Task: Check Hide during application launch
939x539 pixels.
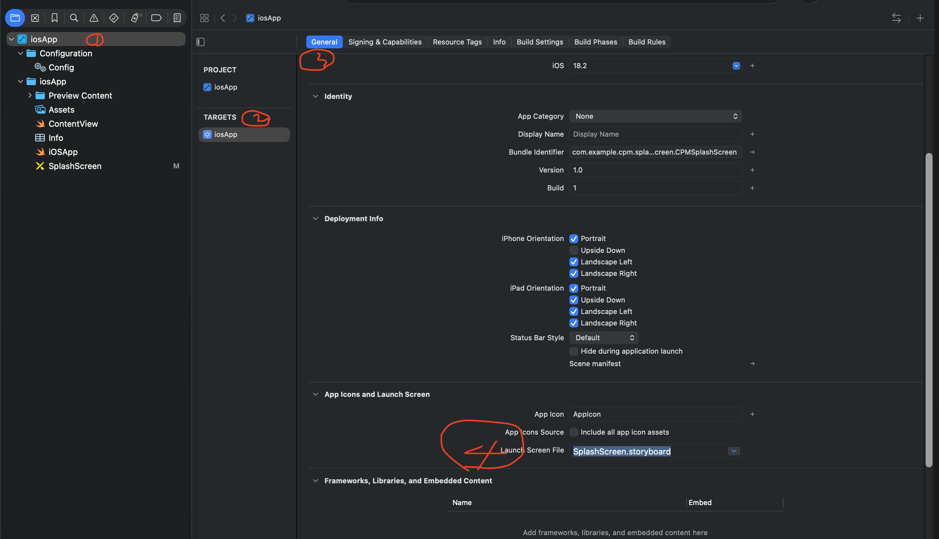Action: [574, 351]
